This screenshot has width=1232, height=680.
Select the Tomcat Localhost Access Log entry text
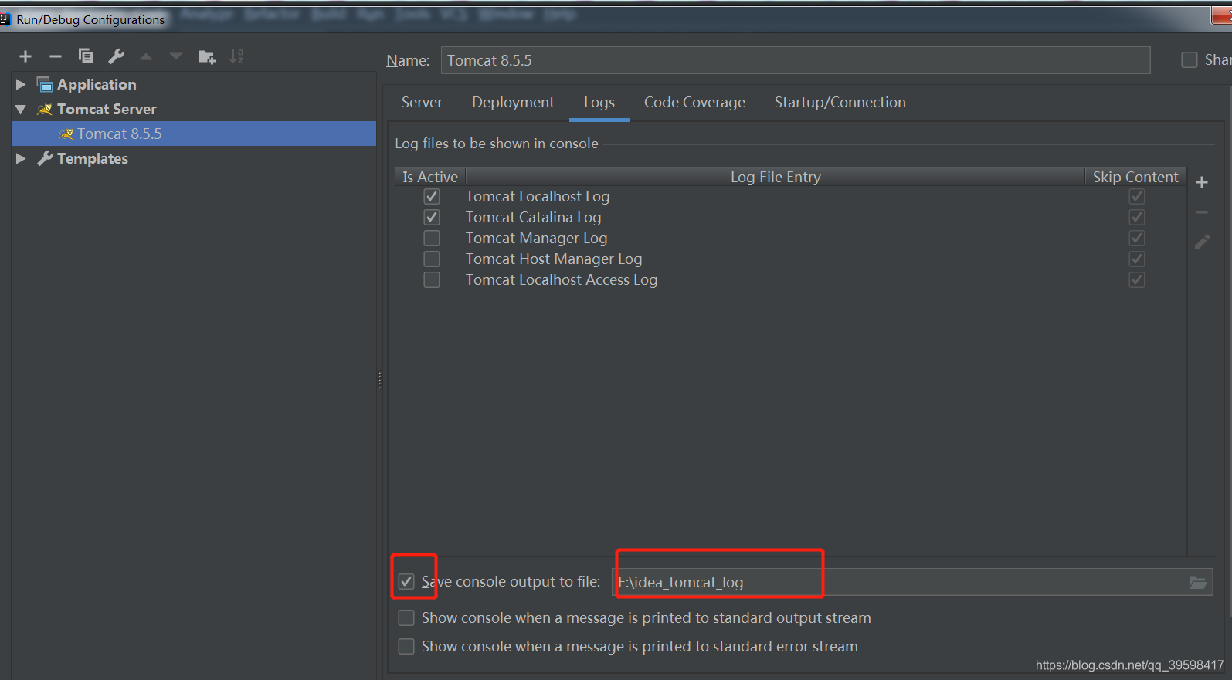pos(562,279)
